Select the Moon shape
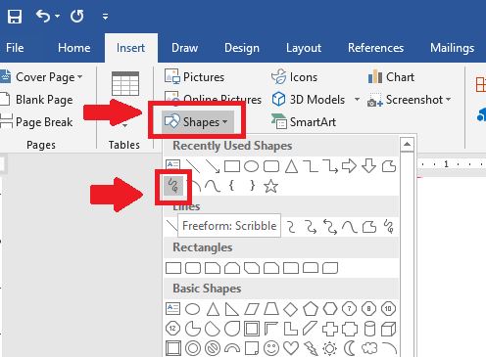486x357 pixels. (x=350, y=348)
